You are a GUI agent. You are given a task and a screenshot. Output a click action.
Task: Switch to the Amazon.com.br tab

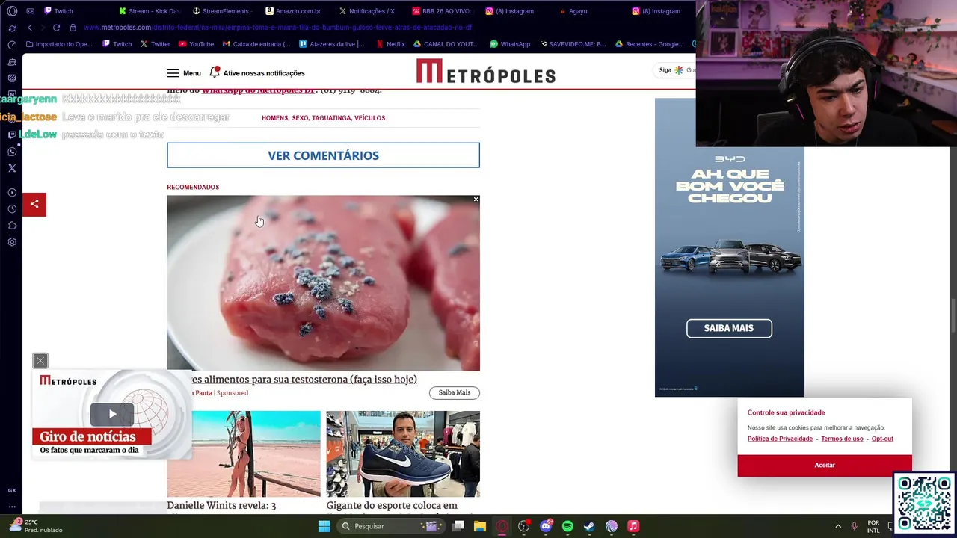293,11
